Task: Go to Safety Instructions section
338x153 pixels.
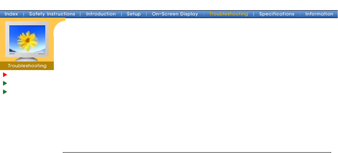Action: [52, 14]
